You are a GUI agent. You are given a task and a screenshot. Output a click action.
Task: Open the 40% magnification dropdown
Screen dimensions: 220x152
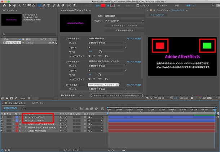point(163,98)
